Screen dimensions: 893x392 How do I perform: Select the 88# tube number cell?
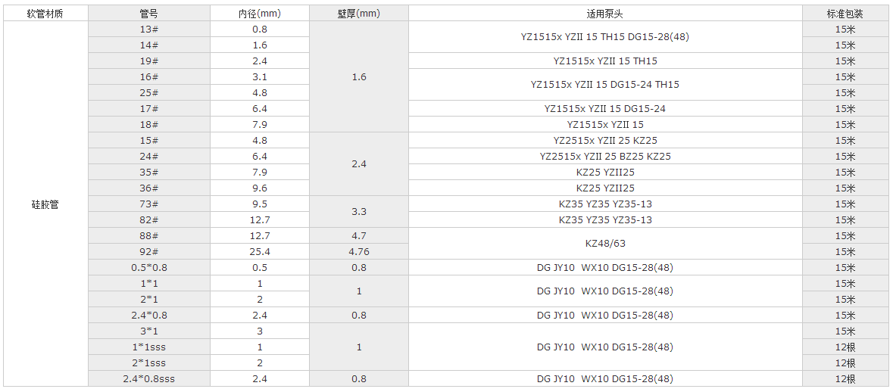pos(148,236)
